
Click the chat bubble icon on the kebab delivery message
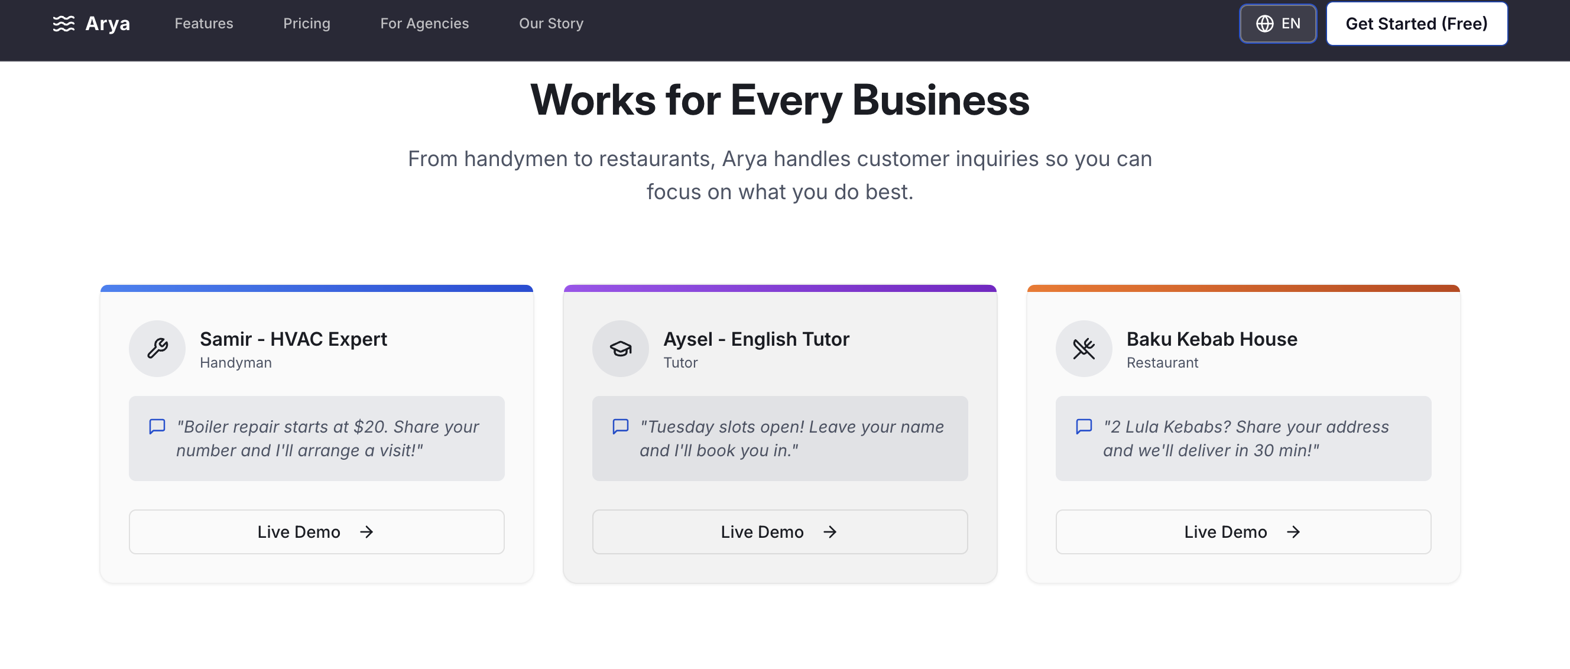click(x=1084, y=427)
